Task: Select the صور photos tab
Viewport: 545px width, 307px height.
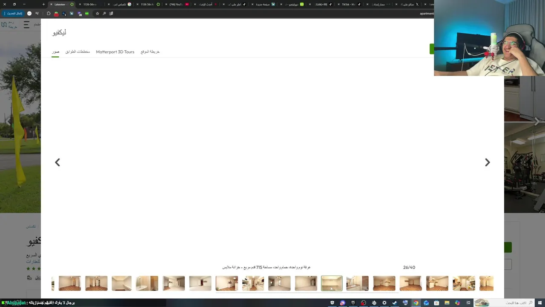Action: pos(56,52)
